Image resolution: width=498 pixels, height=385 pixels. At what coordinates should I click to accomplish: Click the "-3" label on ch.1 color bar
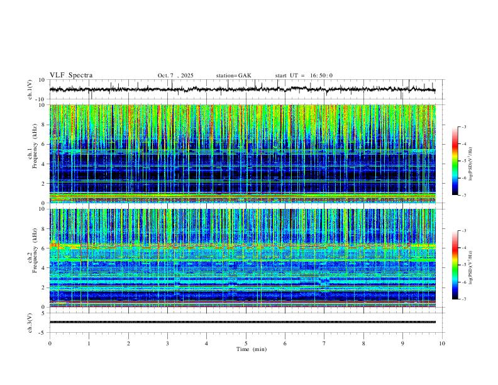coord(463,126)
